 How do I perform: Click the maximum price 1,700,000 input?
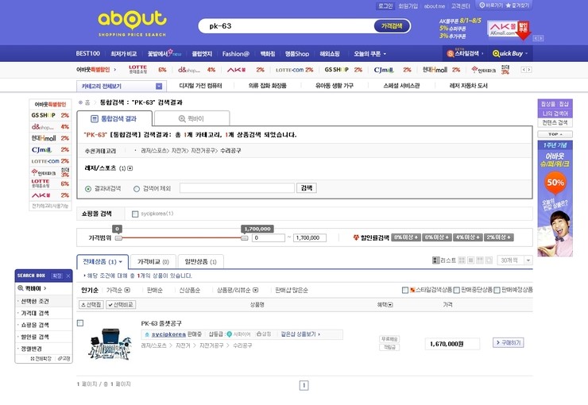(x=309, y=238)
